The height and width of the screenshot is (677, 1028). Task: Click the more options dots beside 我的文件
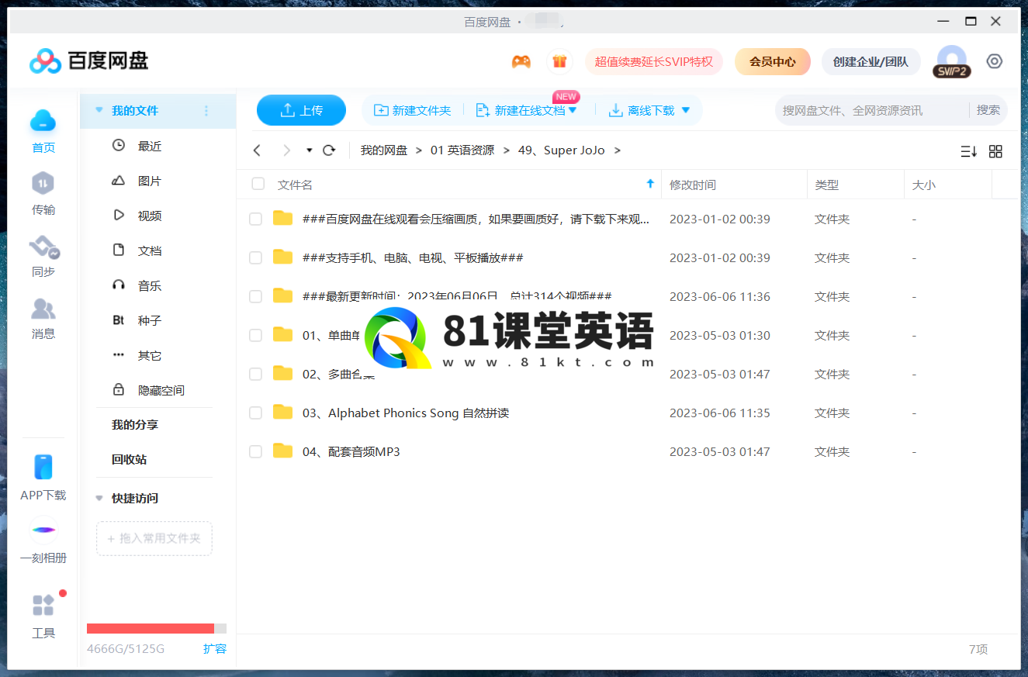pyautogui.click(x=206, y=111)
